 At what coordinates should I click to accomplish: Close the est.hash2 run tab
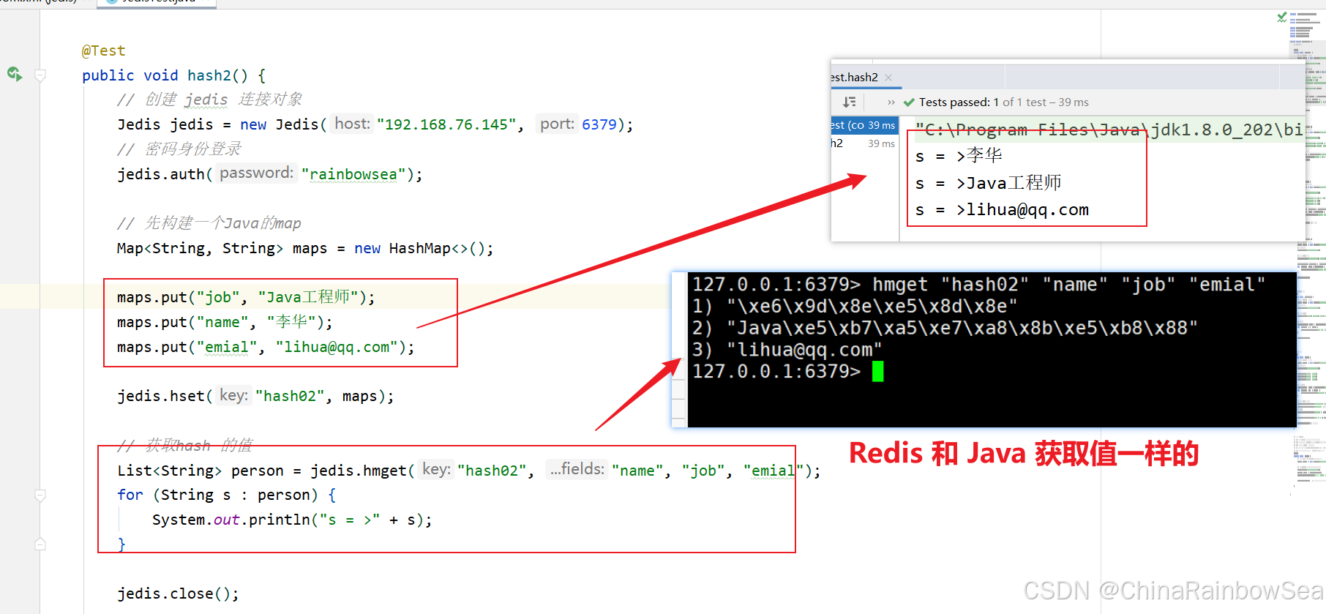(x=888, y=78)
